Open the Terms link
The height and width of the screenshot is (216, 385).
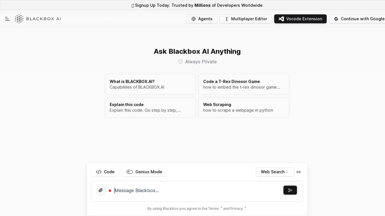[x=215, y=209]
